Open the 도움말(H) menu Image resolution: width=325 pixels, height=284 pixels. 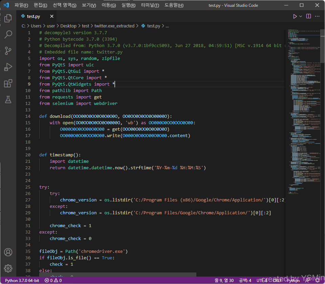click(x=174, y=5)
